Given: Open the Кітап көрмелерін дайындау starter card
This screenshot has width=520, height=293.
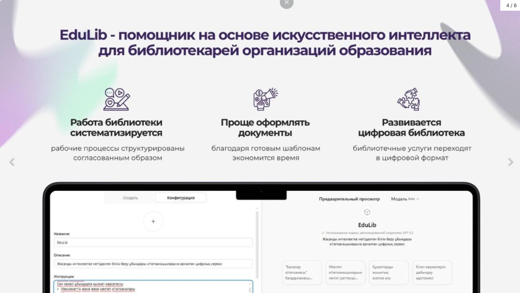Looking at the screenshot, I should point(433,273).
